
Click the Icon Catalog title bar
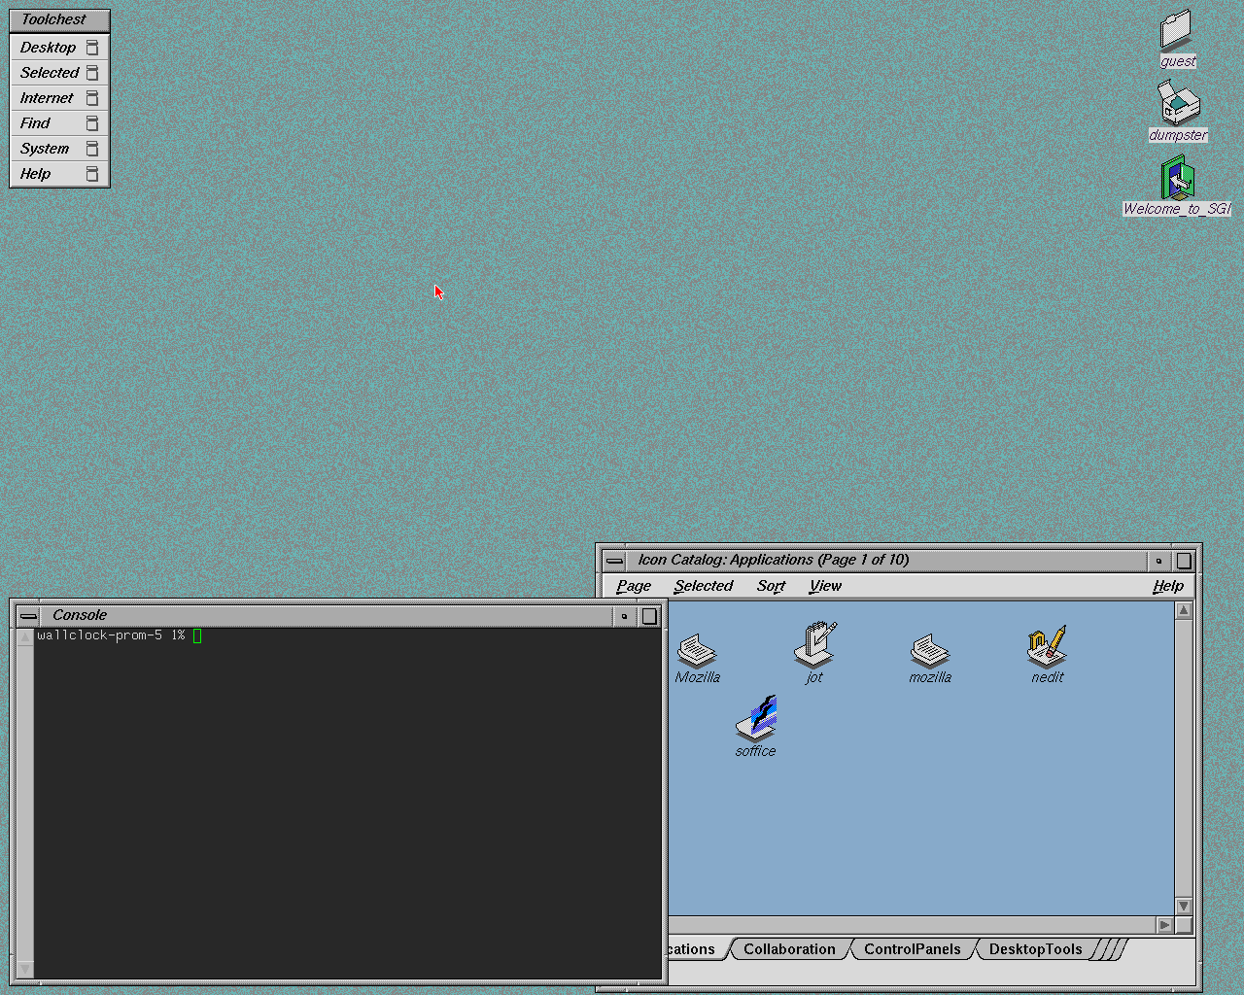click(886, 561)
